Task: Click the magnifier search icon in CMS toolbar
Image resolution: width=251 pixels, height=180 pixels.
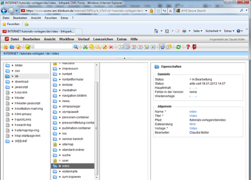Action: (76, 47)
